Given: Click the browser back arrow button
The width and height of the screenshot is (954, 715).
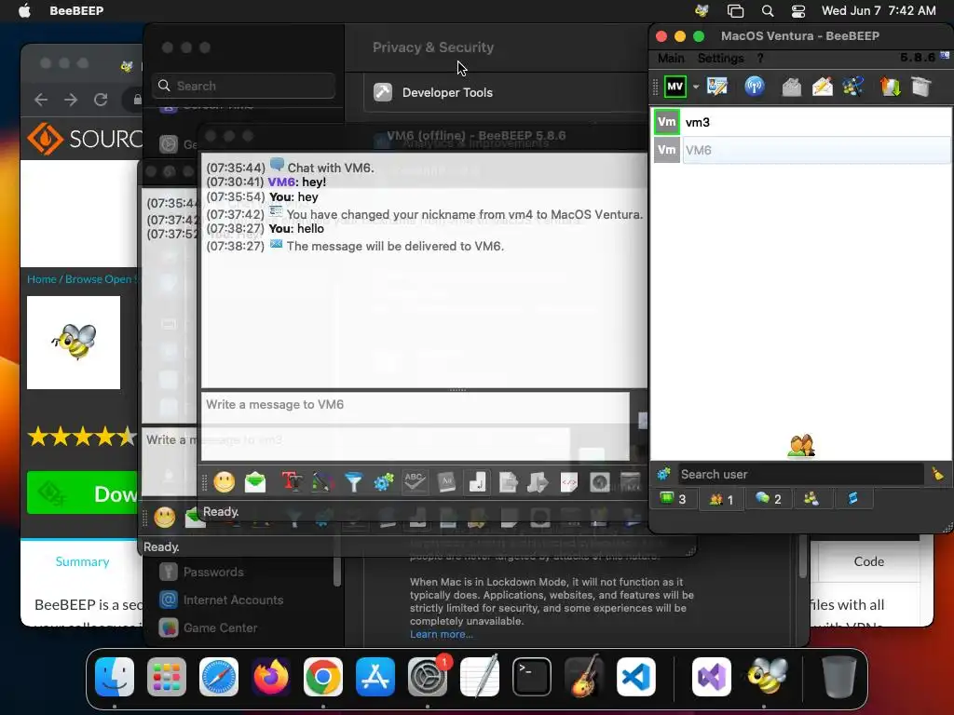Looking at the screenshot, I should [x=41, y=100].
